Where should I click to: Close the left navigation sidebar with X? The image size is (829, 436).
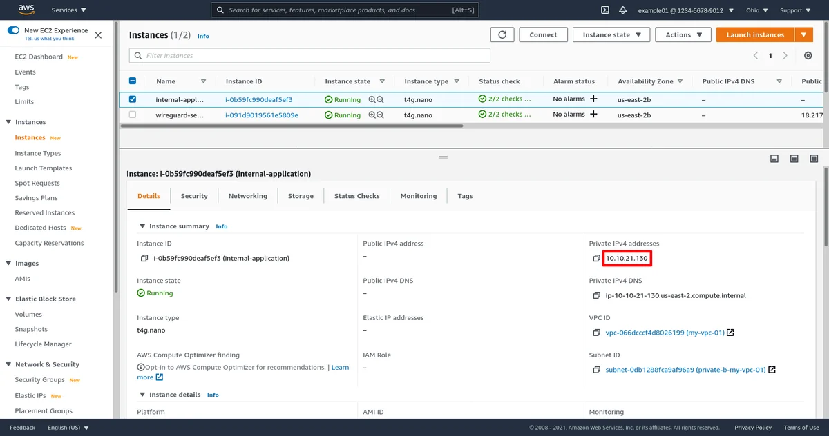tap(98, 34)
